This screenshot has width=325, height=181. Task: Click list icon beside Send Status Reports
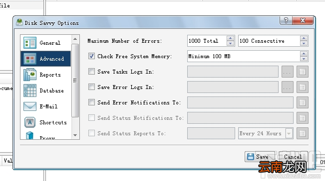coord(303,134)
